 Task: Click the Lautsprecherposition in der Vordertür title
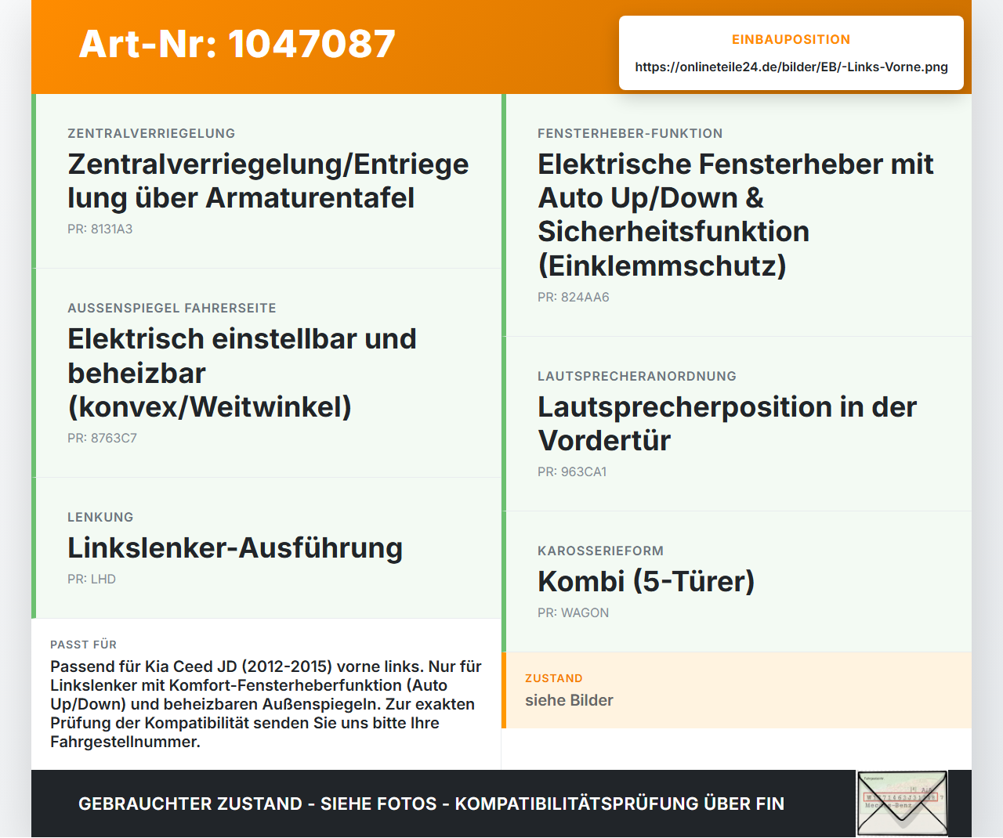(x=727, y=424)
